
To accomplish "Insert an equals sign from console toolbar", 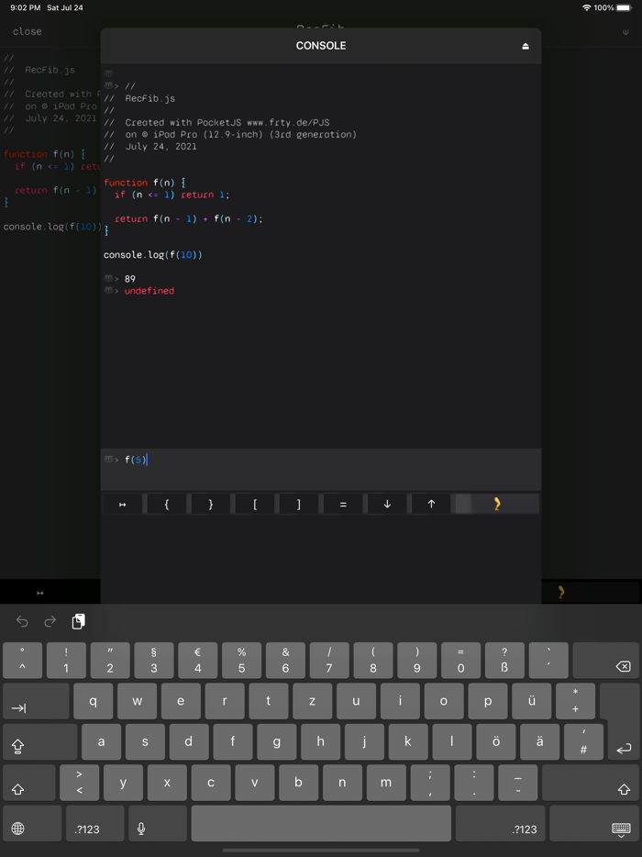I will (x=343, y=505).
